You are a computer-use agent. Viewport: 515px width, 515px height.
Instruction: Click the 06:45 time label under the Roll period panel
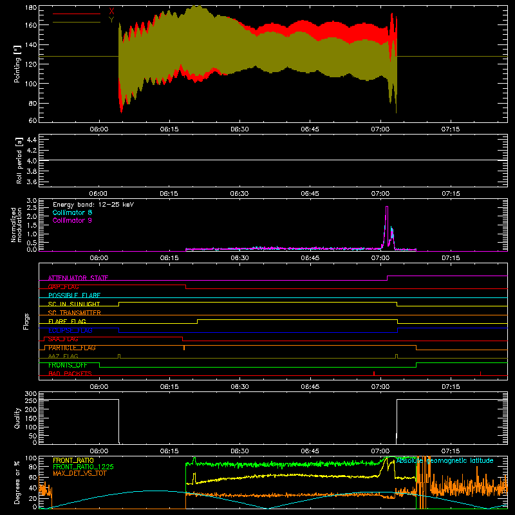[310, 194]
